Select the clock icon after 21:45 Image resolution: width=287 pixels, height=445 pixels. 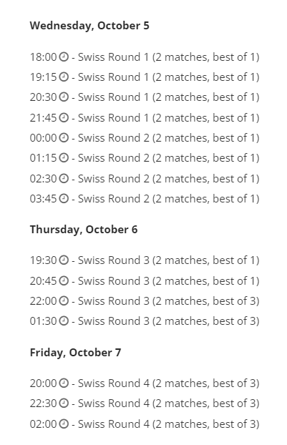click(x=64, y=117)
